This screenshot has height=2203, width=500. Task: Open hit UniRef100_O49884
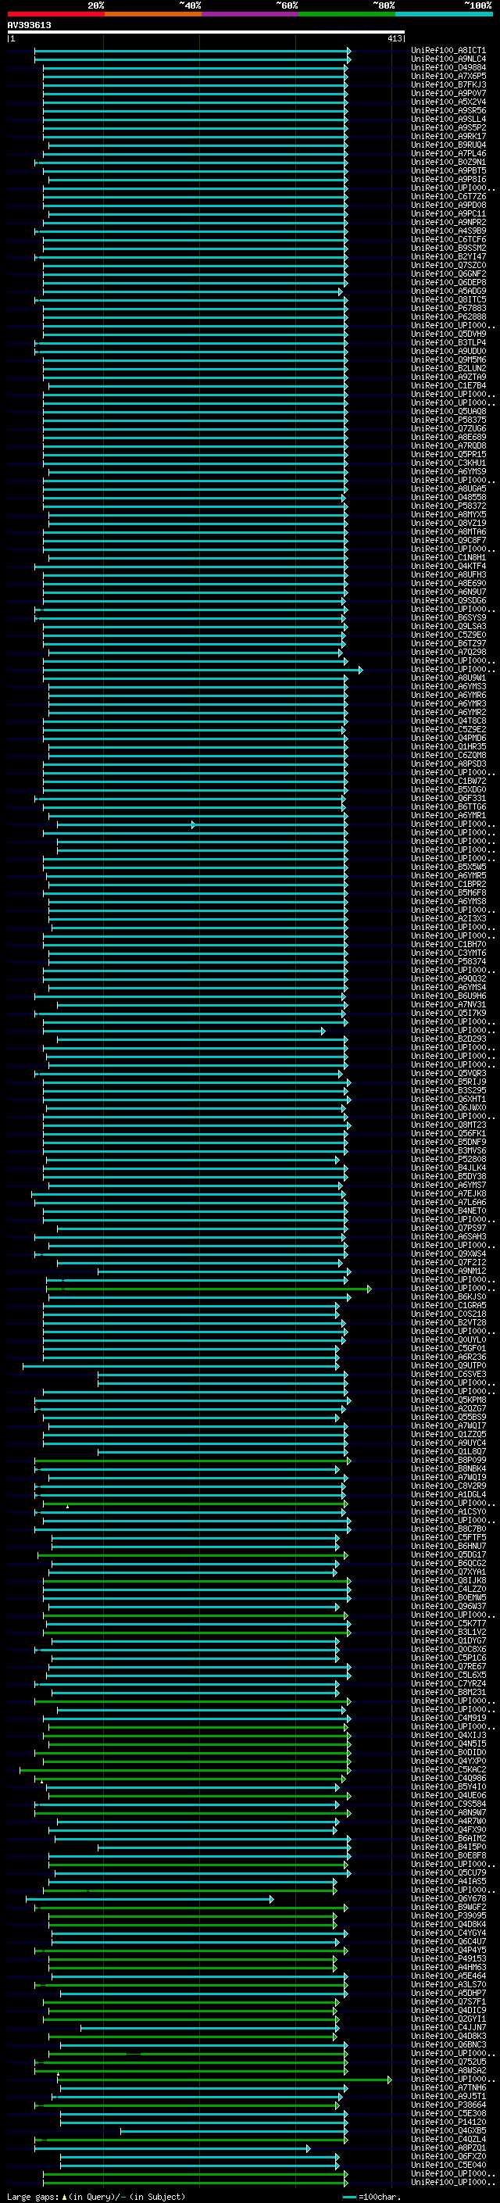tap(448, 67)
